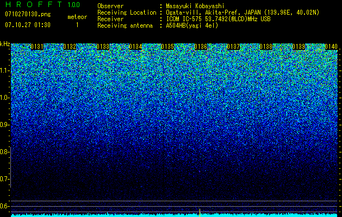This screenshot has width=342, height=217.
Task: Click the kHz axis unit label
Action: click(x=5, y=44)
